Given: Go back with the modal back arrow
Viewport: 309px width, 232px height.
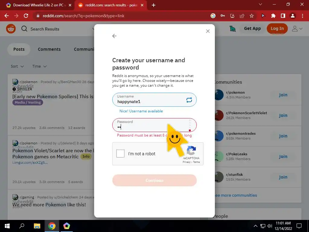Looking at the screenshot, I should (114, 36).
